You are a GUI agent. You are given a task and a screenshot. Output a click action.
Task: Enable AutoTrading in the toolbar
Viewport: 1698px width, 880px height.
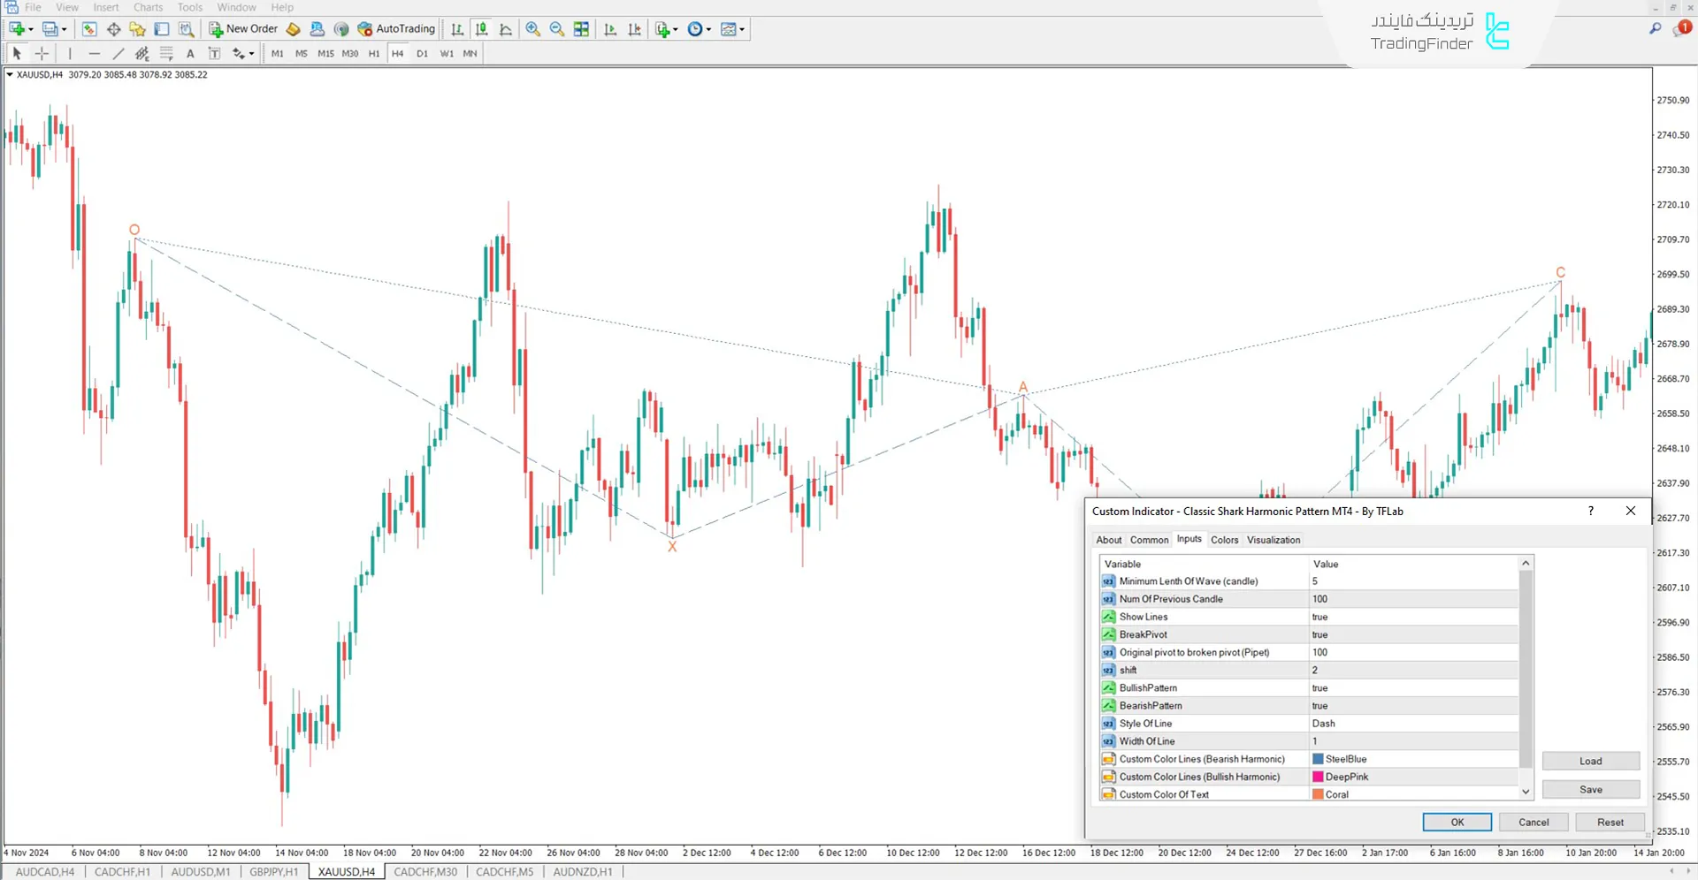pos(396,29)
